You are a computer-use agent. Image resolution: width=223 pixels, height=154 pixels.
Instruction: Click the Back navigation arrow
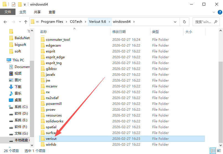[5, 22]
